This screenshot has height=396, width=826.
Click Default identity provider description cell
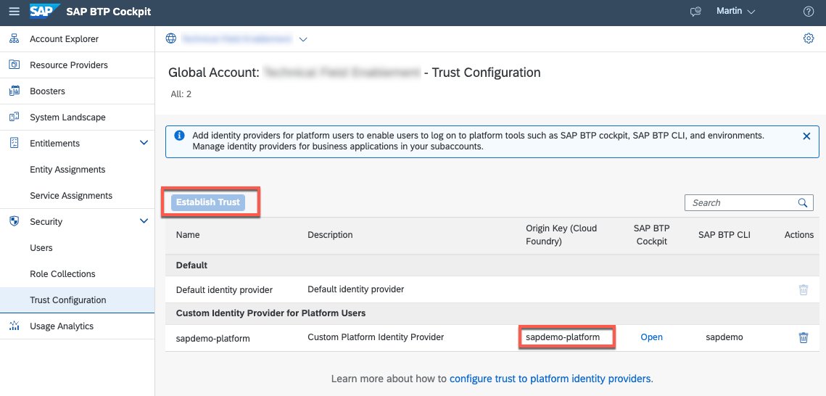pos(355,289)
